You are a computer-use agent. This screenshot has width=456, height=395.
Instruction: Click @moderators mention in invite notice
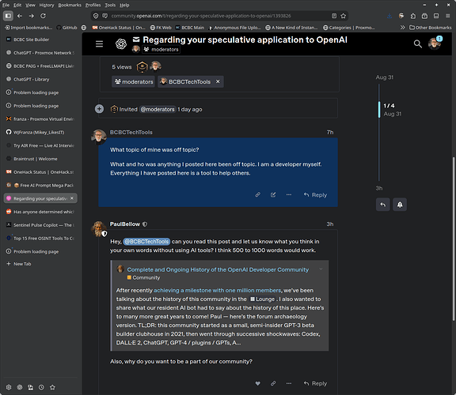158,110
